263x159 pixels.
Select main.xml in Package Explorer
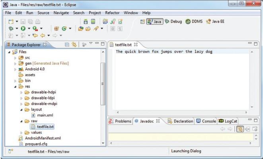pos(43,115)
